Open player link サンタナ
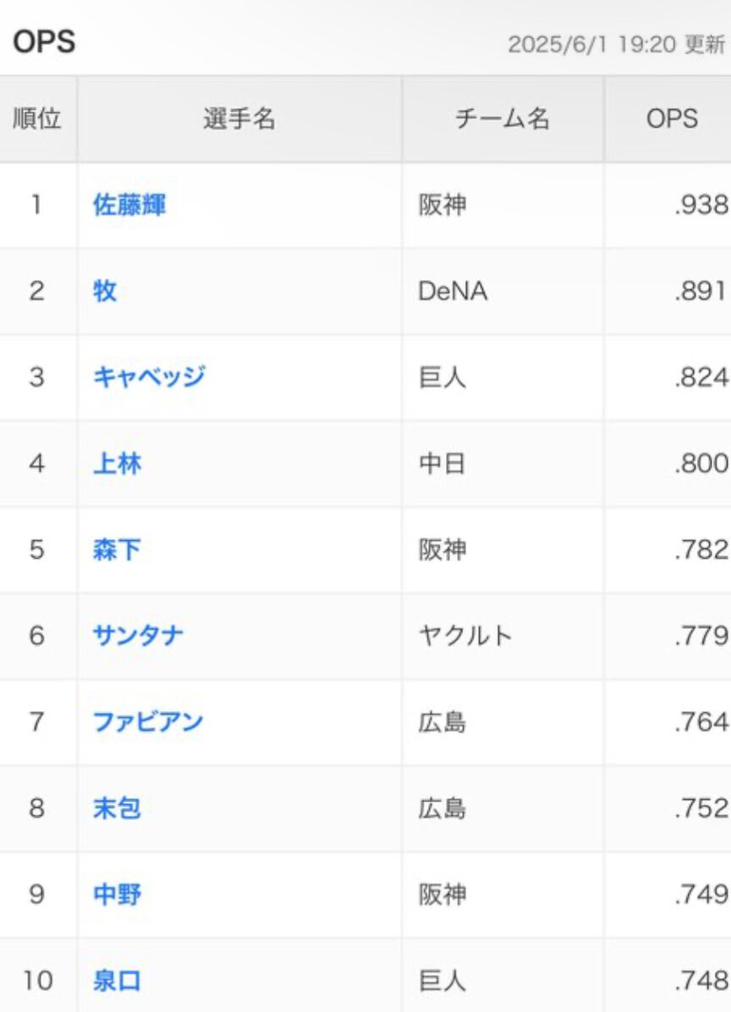731x1012 pixels. coord(138,636)
